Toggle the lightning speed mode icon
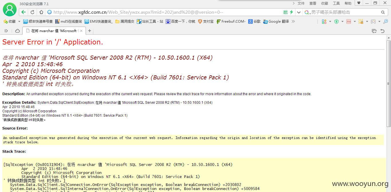 click(291, 12)
